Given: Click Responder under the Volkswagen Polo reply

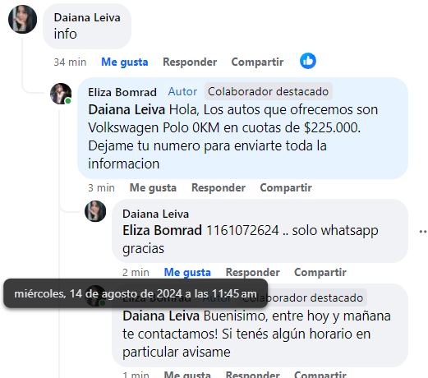Looking at the screenshot, I should pos(219,188).
